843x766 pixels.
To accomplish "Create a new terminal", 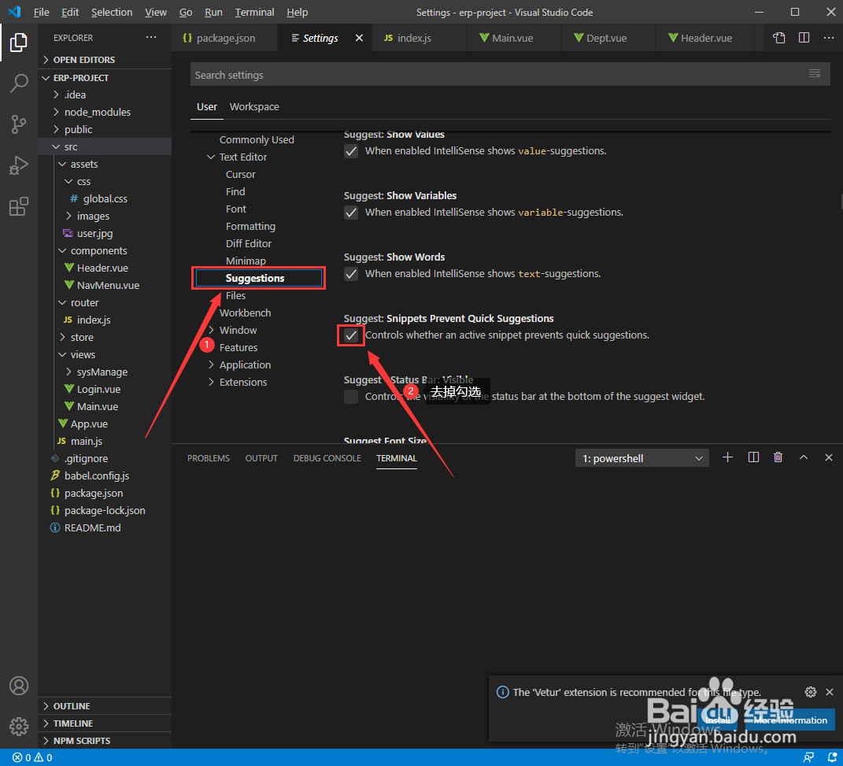I will point(727,457).
